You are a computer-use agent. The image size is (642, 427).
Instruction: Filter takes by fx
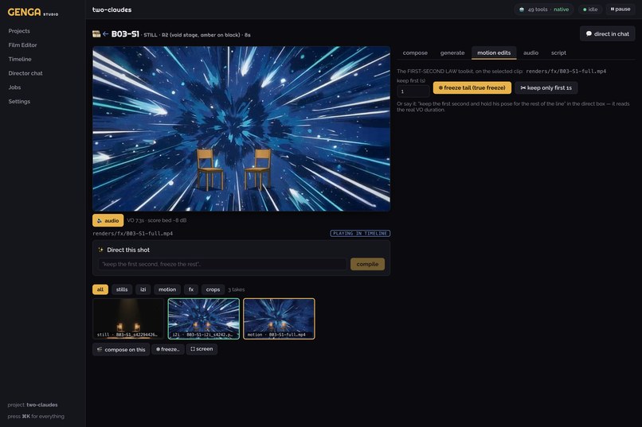(191, 289)
